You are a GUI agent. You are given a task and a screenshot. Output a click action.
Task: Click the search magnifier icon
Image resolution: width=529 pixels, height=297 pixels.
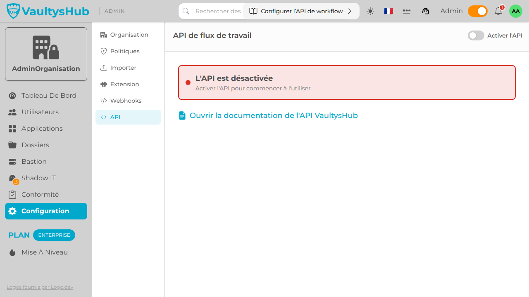pyautogui.click(x=186, y=11)
